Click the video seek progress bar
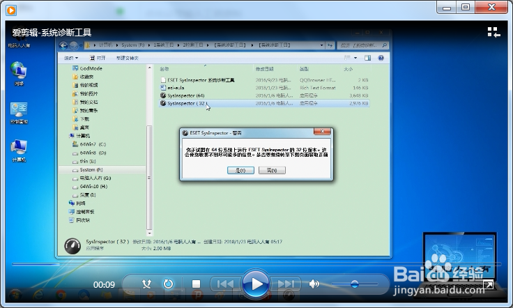513x308 pixels. (x=256, y=263)
